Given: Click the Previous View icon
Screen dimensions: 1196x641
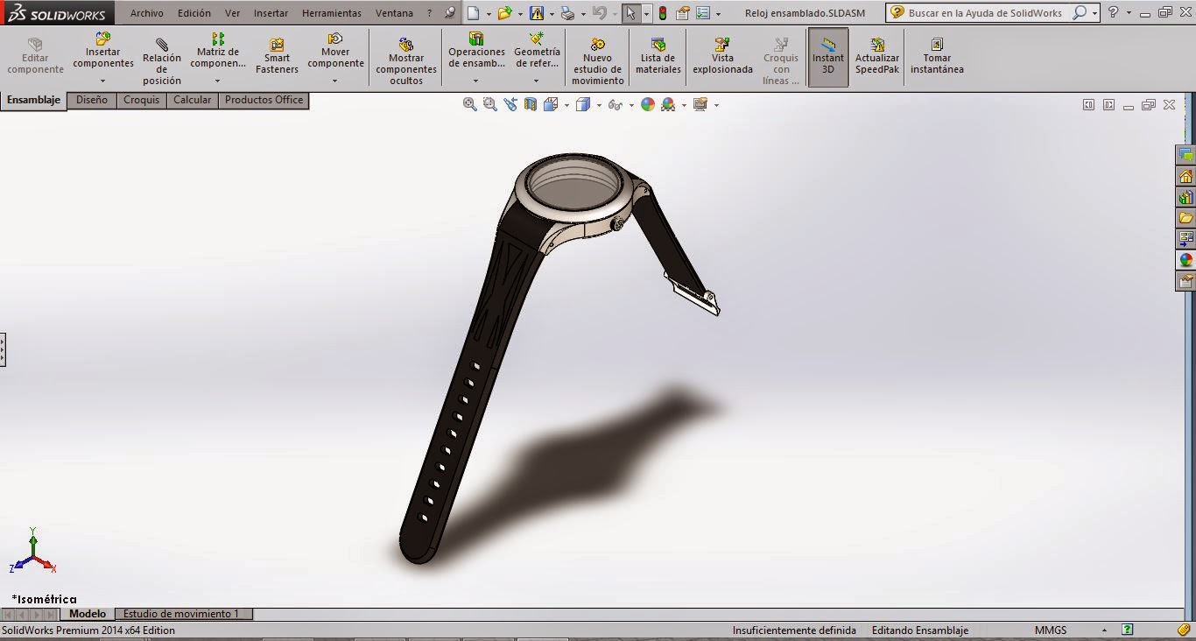Looking at the screenshot, I should [x=510, y=104].
